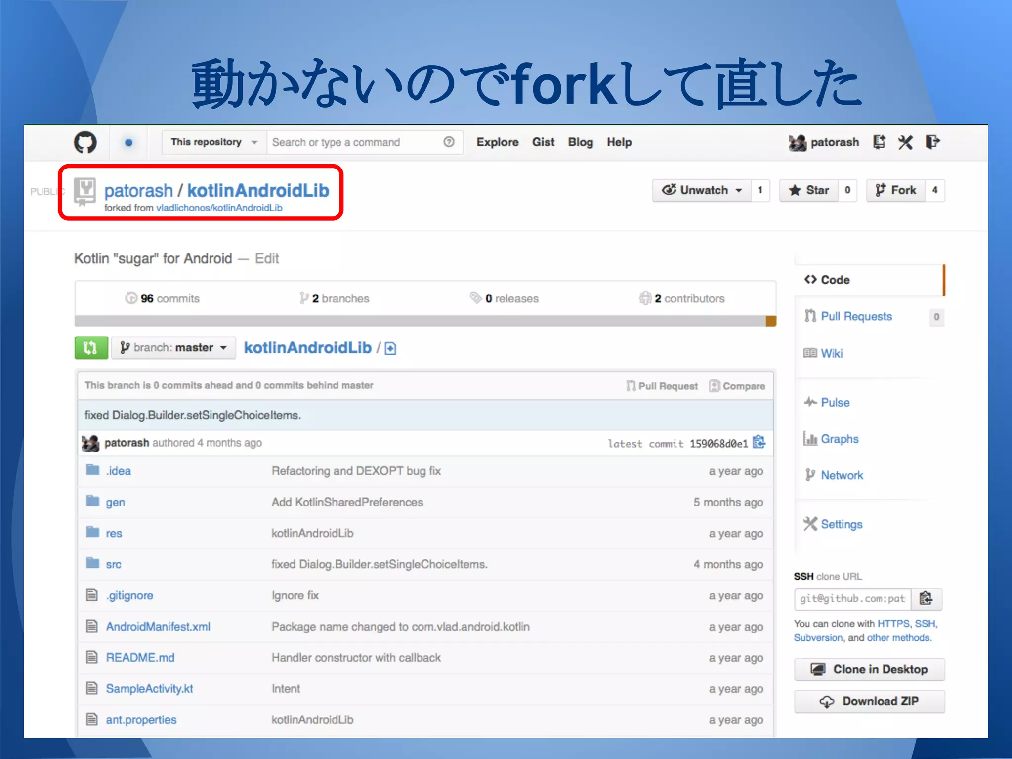Copy SSH clone URL clipboard icon
The width and height of the screenshot is (1012, 759).
[927, 599]
